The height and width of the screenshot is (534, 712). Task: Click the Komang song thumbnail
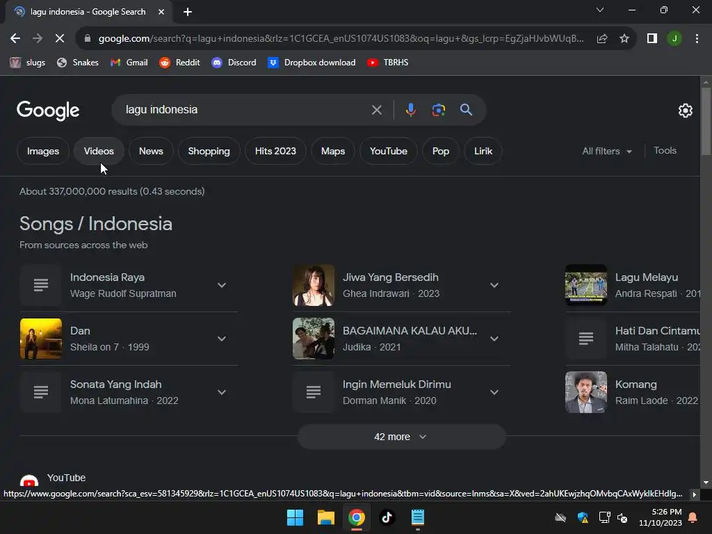585,392
